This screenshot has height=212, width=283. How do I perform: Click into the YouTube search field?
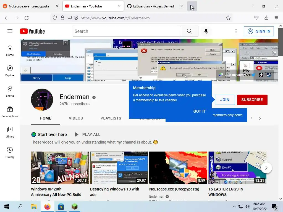[x=127, y=31]
